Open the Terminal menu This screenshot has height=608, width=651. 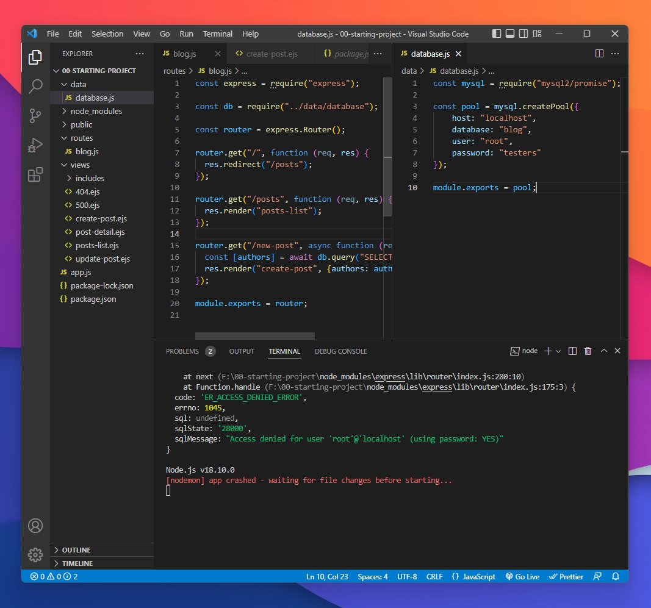[x=218, y=34]
